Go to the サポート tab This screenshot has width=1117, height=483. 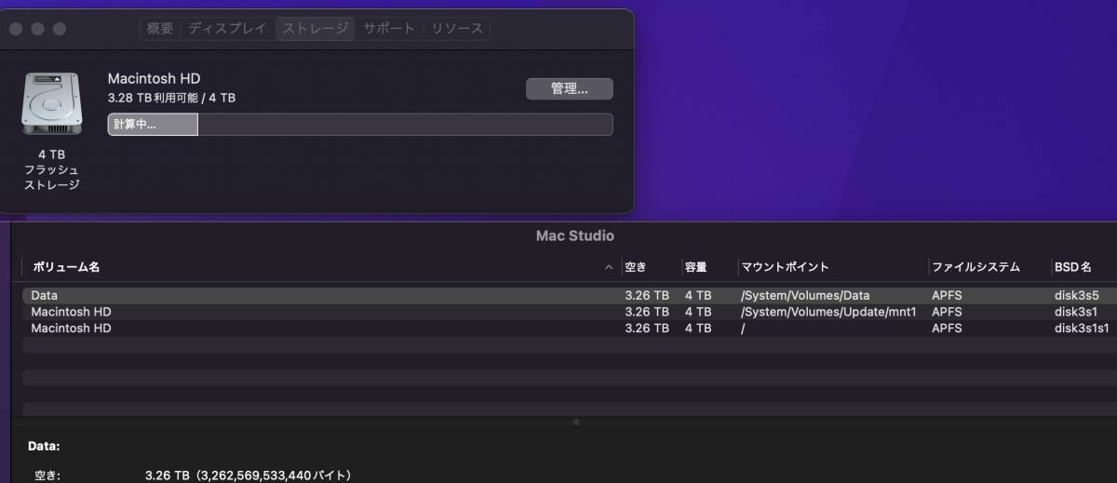pyautogui.click(x=389, y=29)
